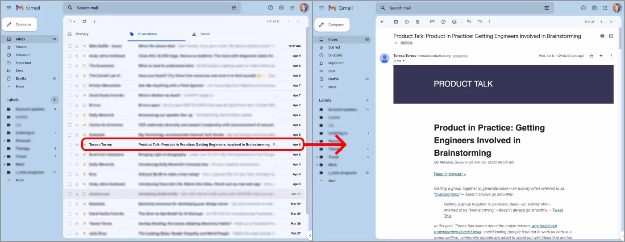
Task: Open Labels tag icon in email toolbar
Action: point(479,21)
